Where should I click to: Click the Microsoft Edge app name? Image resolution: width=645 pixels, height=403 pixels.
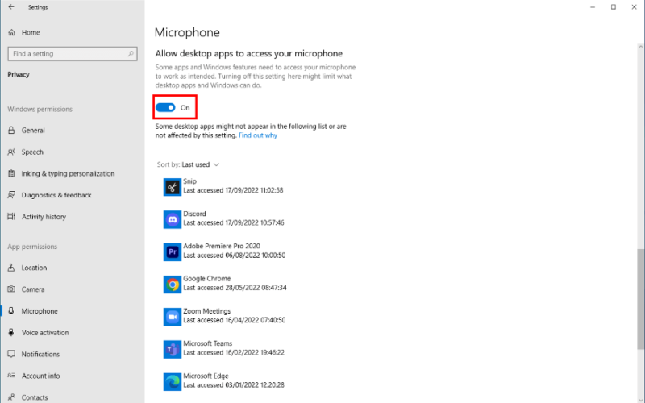click(x=206, y=376)
